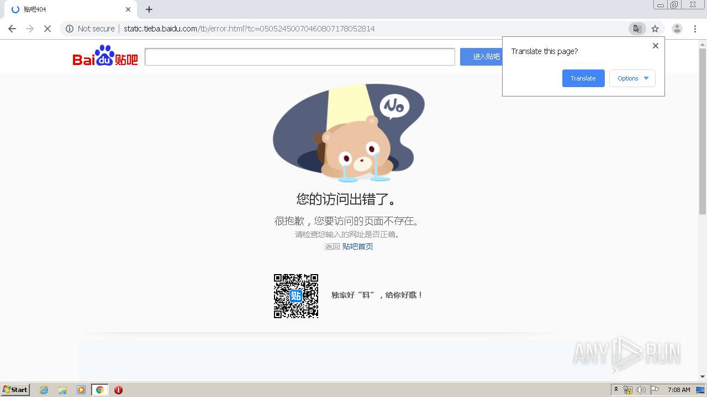Click the crying bear 404 illustration

point(349,133)
